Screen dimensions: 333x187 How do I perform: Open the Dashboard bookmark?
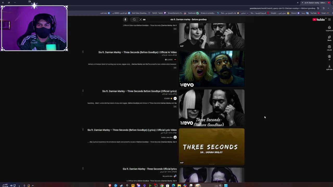pyautogui.click(x=193, y=13)
